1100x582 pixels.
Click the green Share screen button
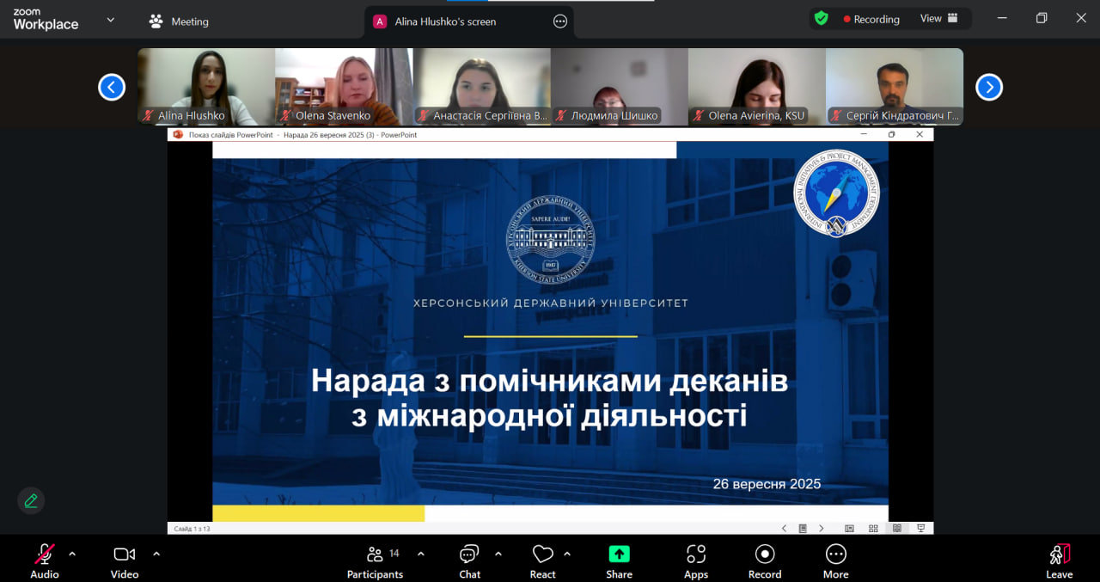[619, 561]
